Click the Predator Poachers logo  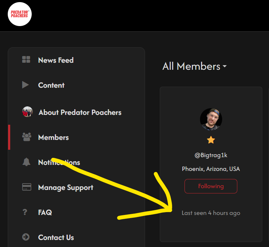pos(20,14)
